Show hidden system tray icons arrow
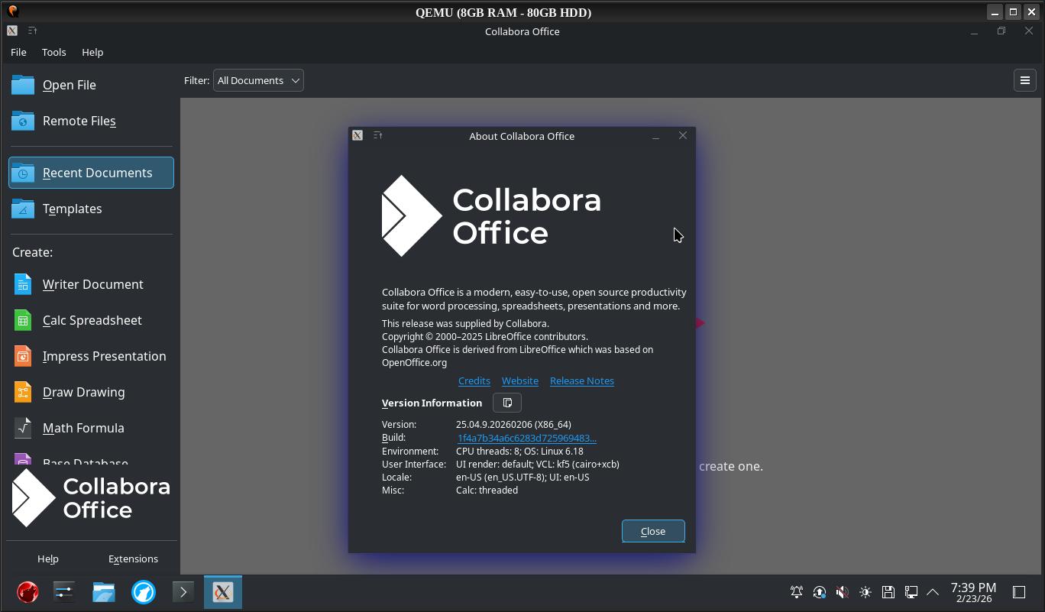The height and width of the screenshot is (612, 1045). click(933, 592)
